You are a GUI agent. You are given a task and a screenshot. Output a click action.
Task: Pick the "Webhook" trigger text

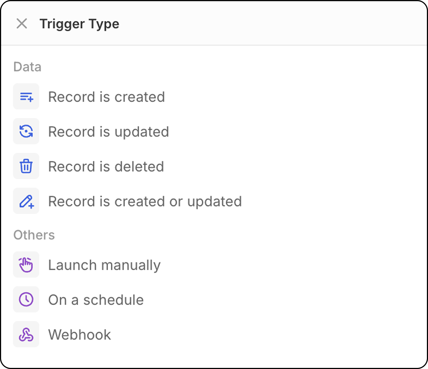[x=80, y=335]
